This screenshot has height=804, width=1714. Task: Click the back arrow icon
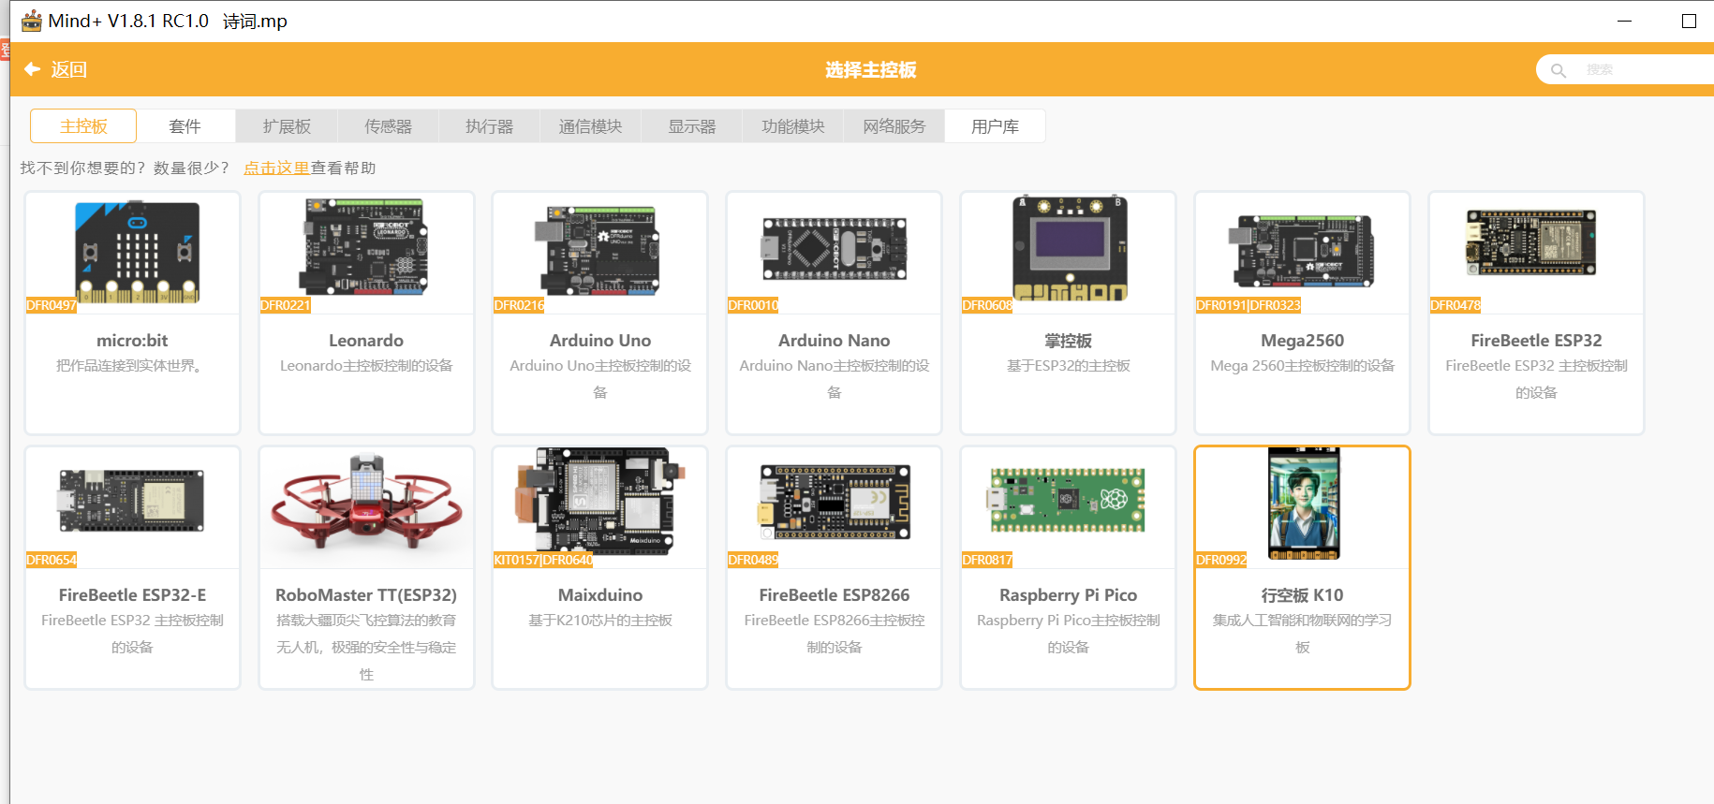click(33, 69)
